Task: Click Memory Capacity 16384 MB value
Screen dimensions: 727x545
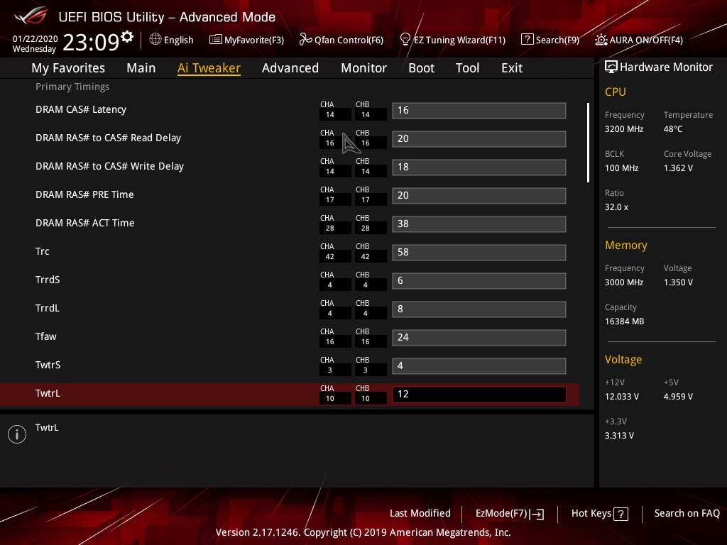Action: pyautogui.click(x=624, y=321)
